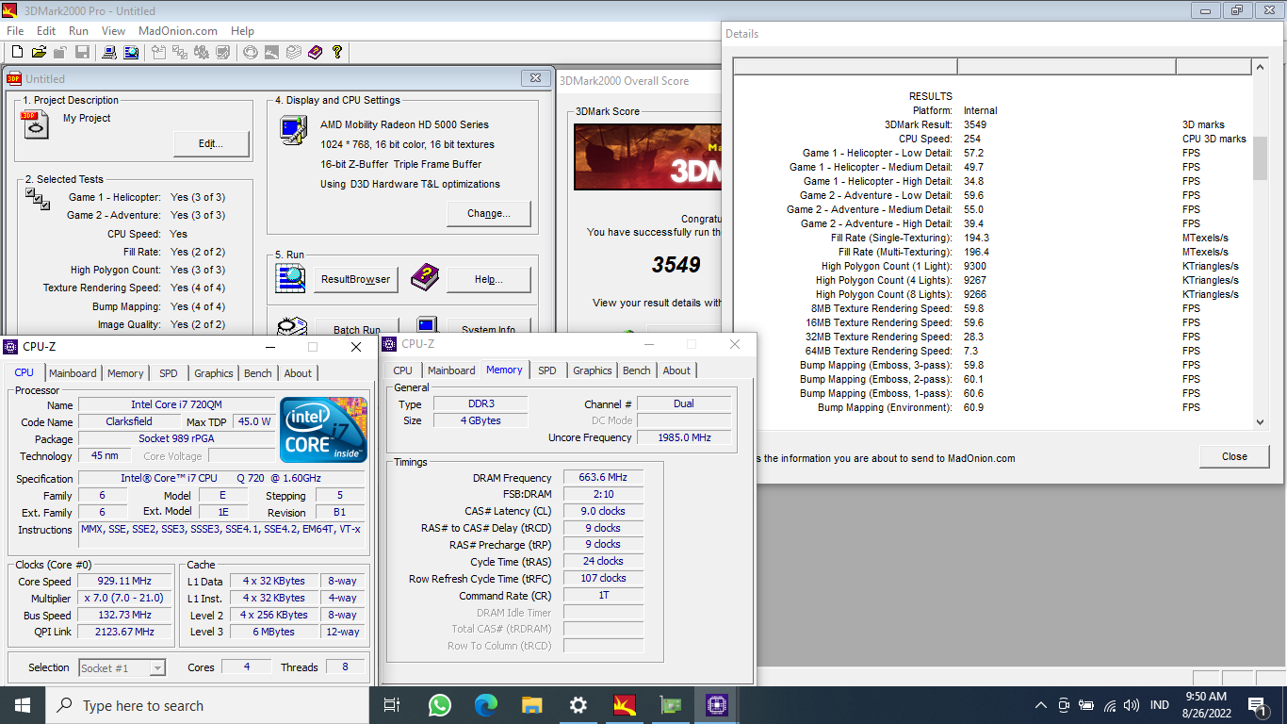Click the Open project folder toolbar icon
Screen dimensions: 1287x724
tap(39, 52)
